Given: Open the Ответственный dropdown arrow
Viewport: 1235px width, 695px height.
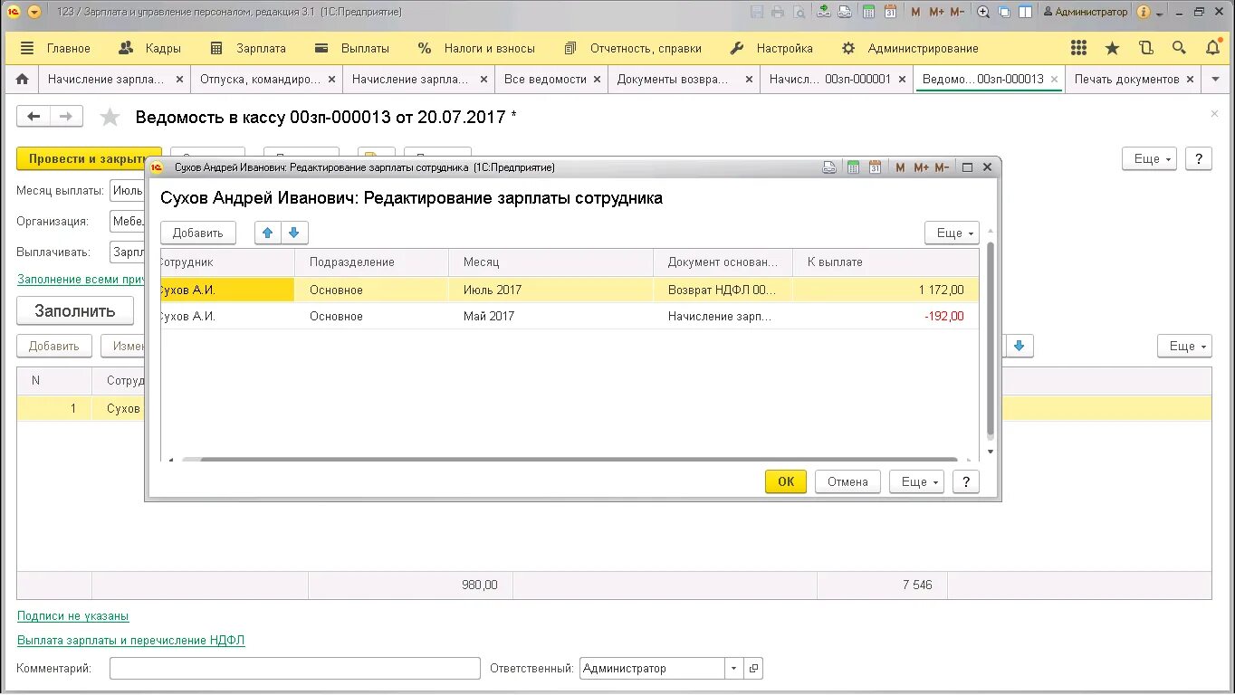Looking at the screenshot, I should pyautogui.click(x=733, y=669).
